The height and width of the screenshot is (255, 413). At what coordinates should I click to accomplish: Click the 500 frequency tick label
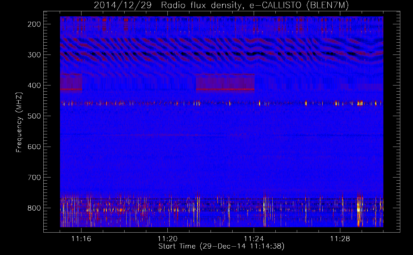click(x=34, y=116)
